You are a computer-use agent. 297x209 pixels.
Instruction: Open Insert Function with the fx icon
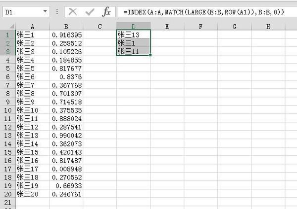[106, 11]
